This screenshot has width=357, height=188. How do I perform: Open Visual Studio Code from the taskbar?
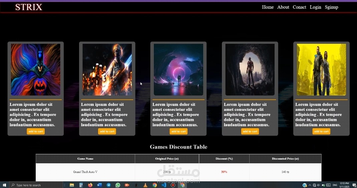pos(164,185)
